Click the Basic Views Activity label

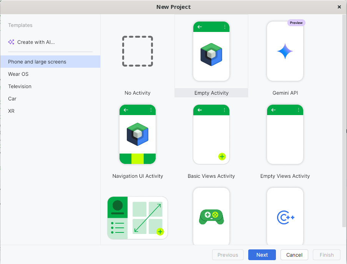(x=211, y=176)
